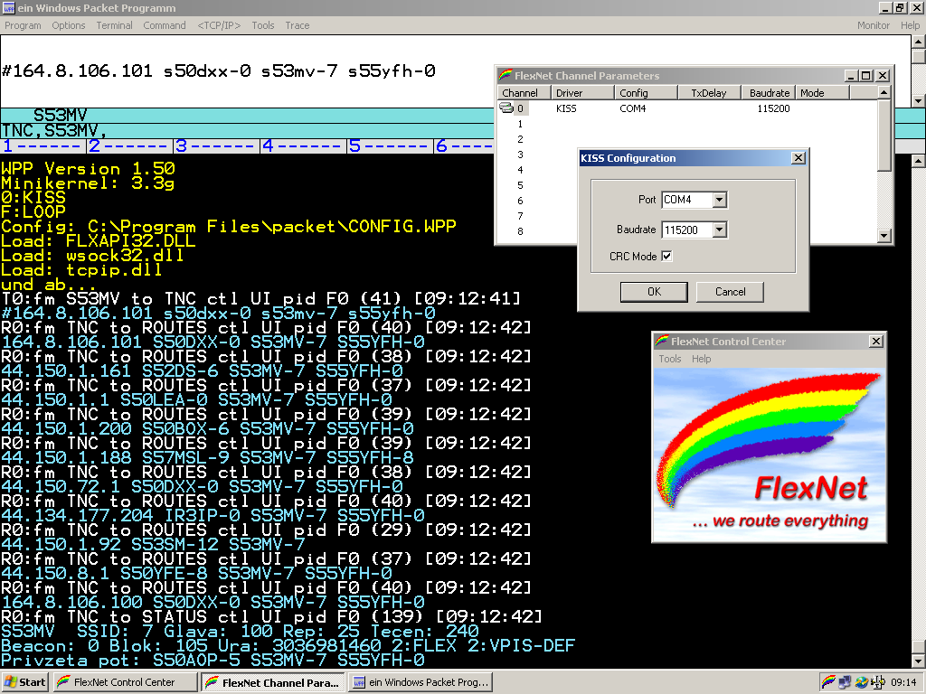Select channel tab 4 in WPP
Viewport: 926px width, 694px height.
point(304,145)
